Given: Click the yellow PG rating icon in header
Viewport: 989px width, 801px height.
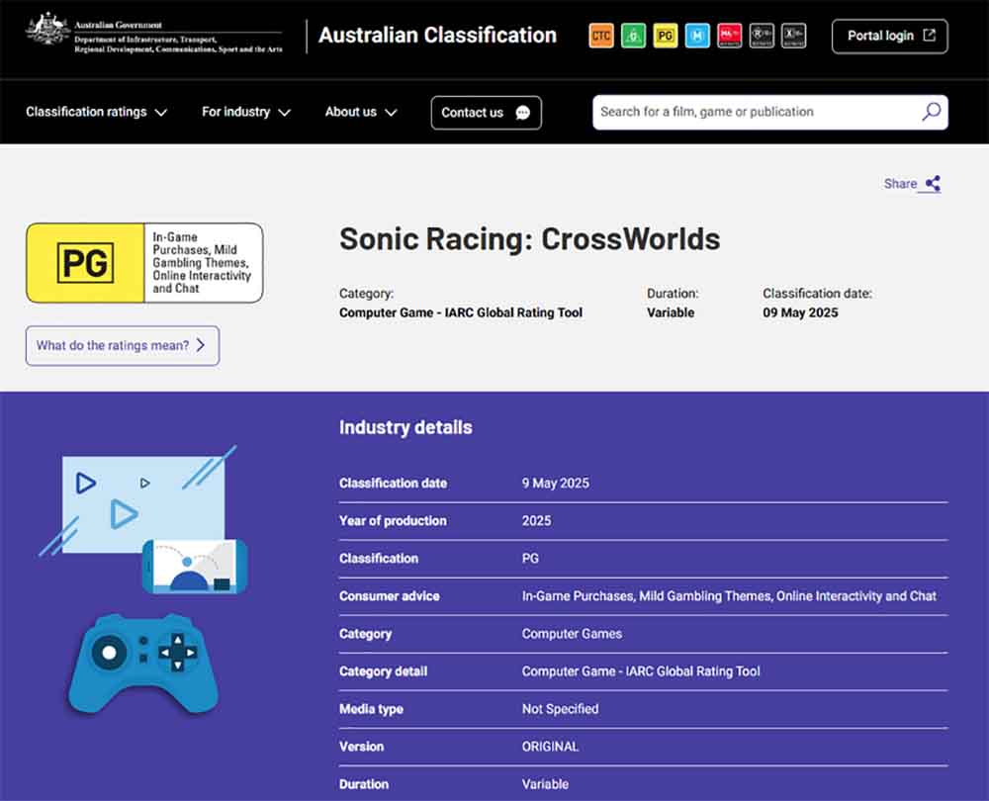Looking at the screenshot, I should point(666,36).
